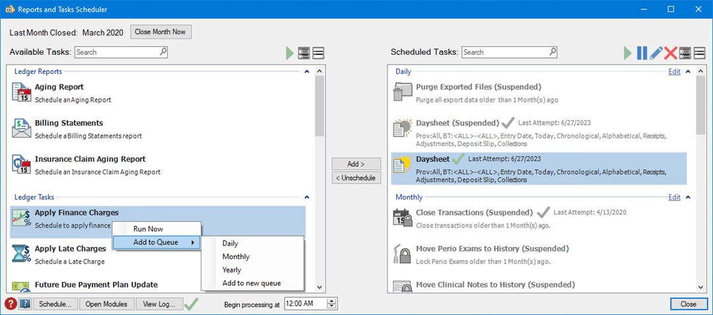Pause the selected scheduled task
Screen dimensions: 713x315
tap(642, 53)
